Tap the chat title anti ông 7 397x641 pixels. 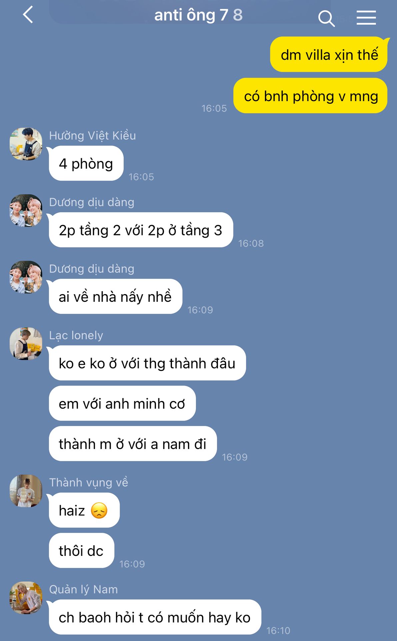tap(191, 15)
